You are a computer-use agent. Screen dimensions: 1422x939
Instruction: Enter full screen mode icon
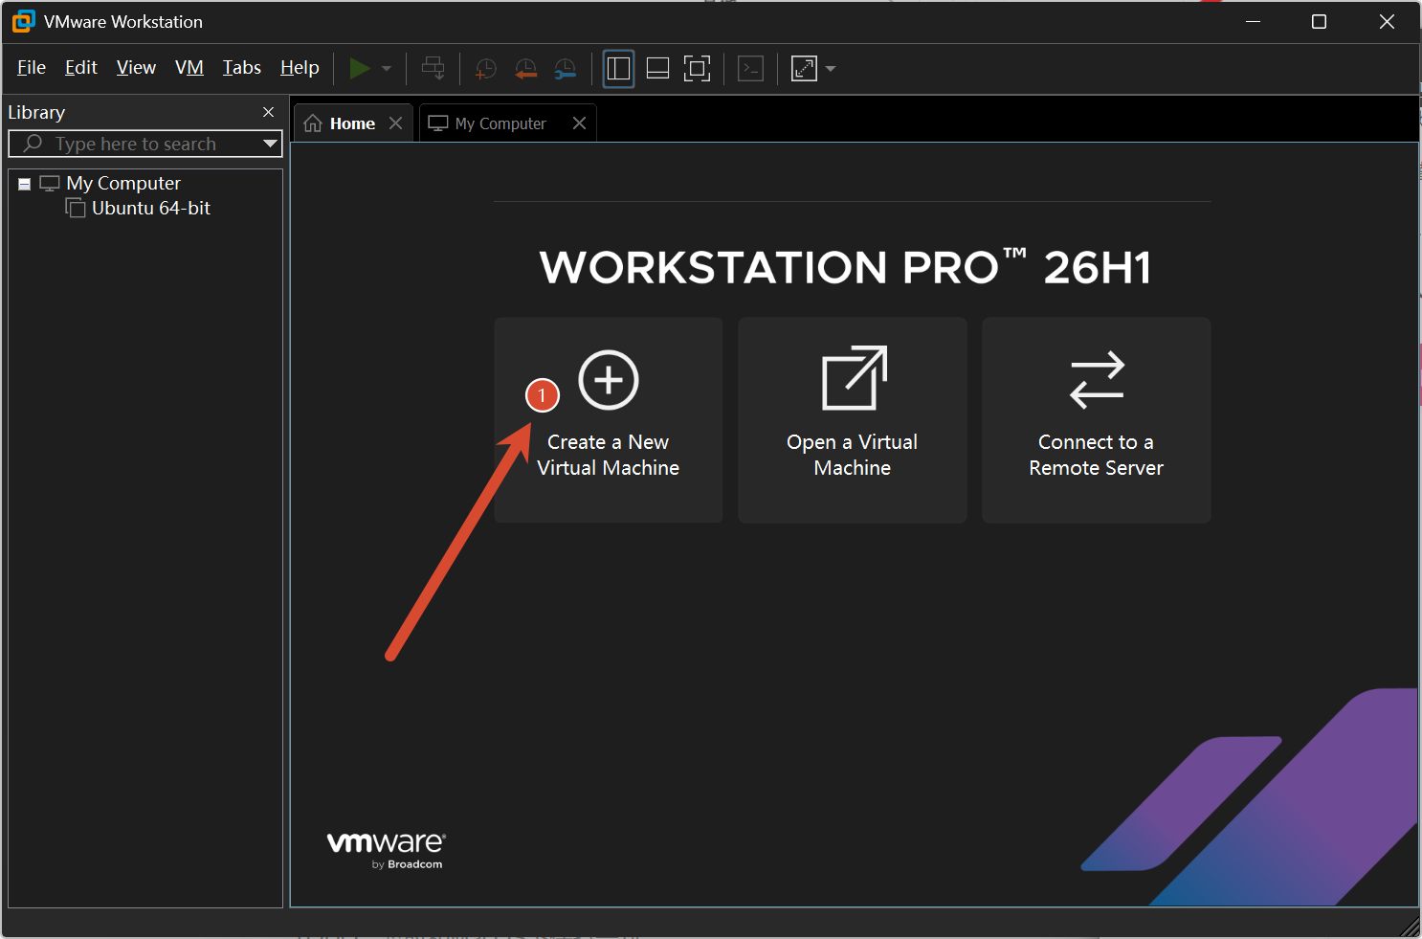pyautogui.click(x=697, y=68)
